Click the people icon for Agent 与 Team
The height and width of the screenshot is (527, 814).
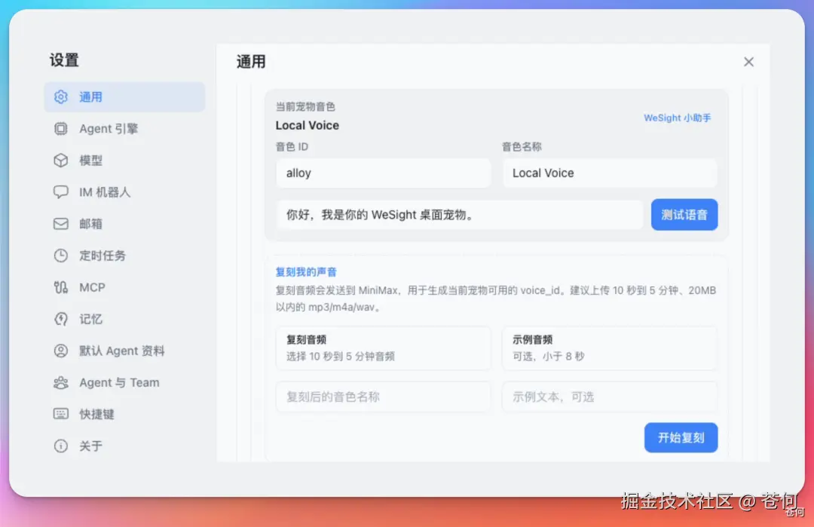[x=61, y=383]
